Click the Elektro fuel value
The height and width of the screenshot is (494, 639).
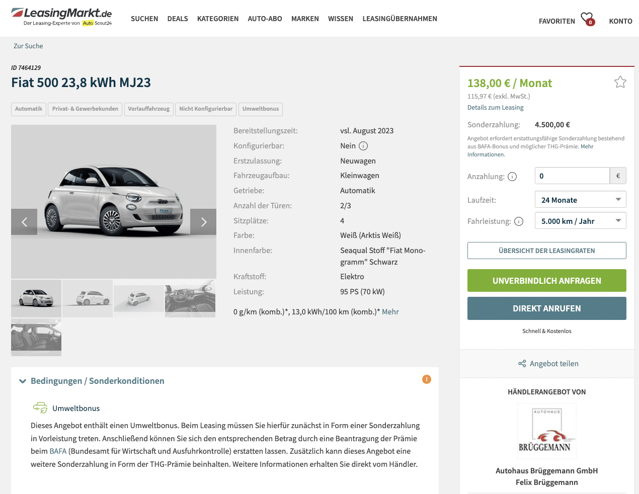coord(352,277)
